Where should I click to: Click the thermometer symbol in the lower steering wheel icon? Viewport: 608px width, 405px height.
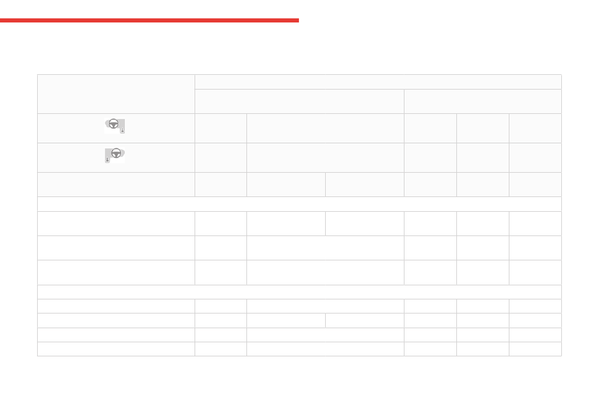pyautogui.click(x=108, y=159)
